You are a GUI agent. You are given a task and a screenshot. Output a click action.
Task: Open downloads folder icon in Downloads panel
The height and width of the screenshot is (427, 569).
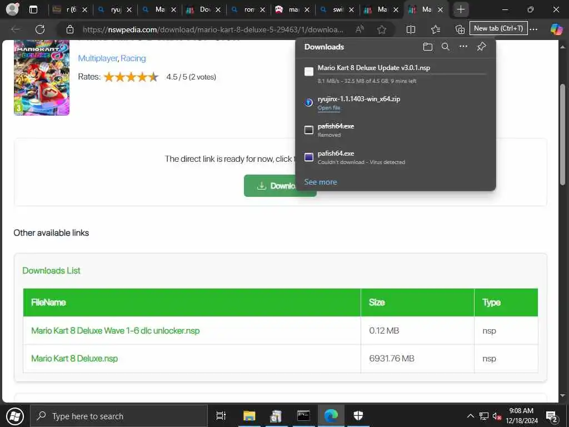coord(428,47)
